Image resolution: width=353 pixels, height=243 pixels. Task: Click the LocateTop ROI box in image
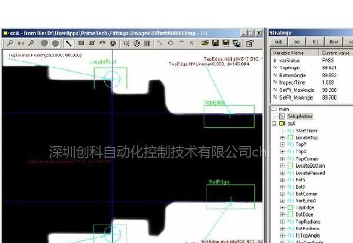111,78
